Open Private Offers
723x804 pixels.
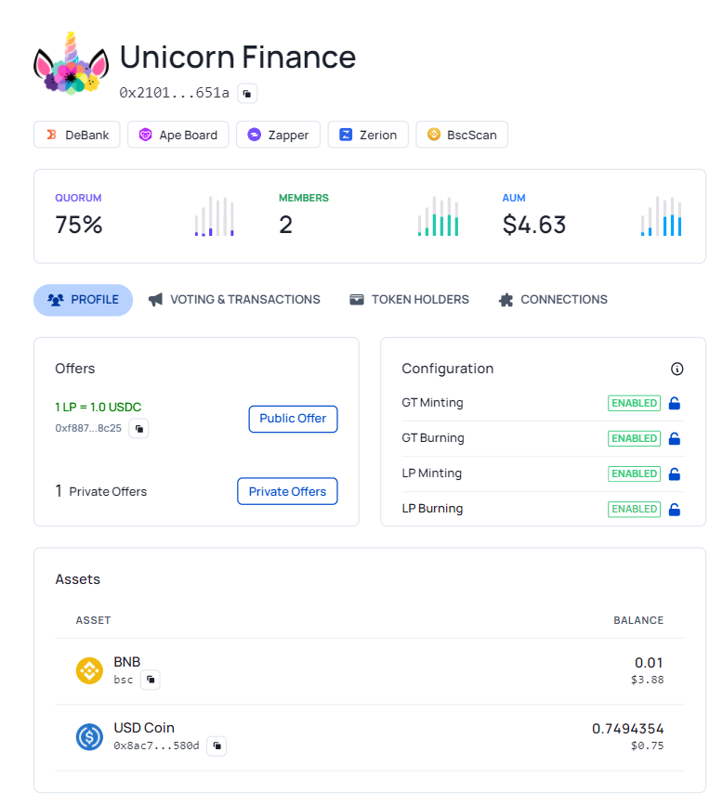[x=287, y=491]
